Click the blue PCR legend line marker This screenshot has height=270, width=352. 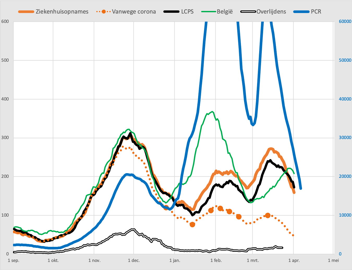(301, 12)
